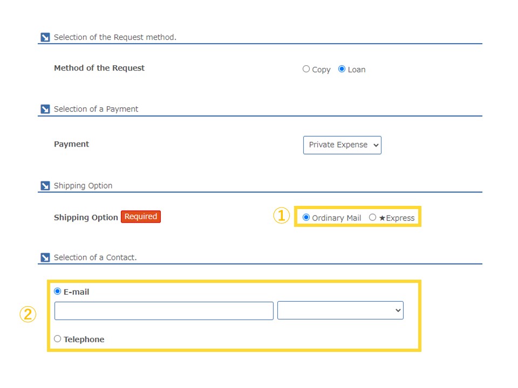Open the Private Expense payment dropdown

[342, 145]
